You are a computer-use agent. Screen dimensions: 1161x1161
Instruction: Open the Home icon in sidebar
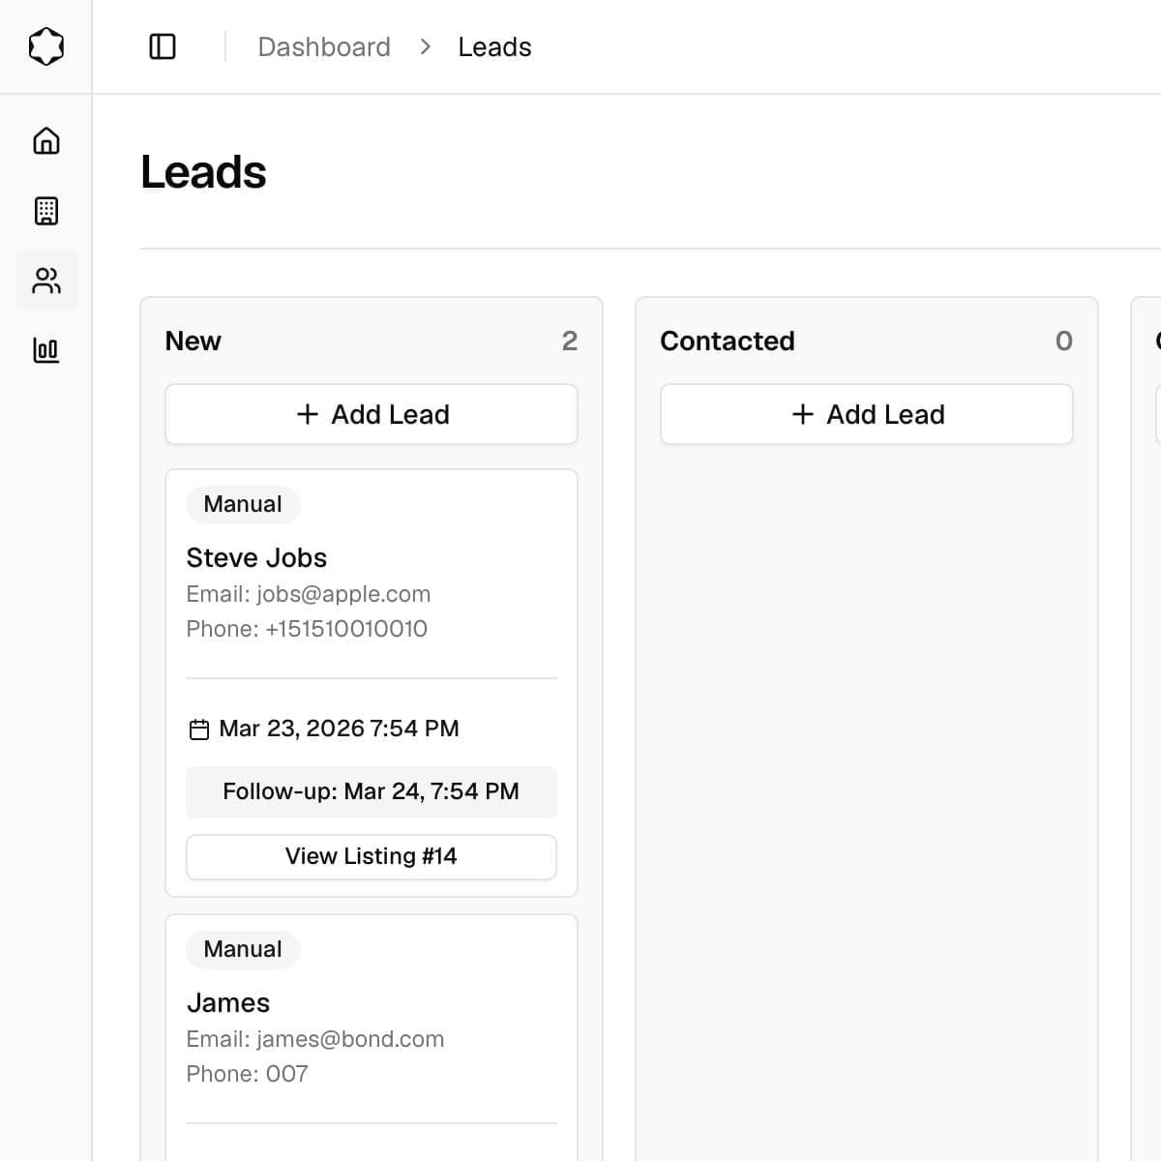pos(45,141)
